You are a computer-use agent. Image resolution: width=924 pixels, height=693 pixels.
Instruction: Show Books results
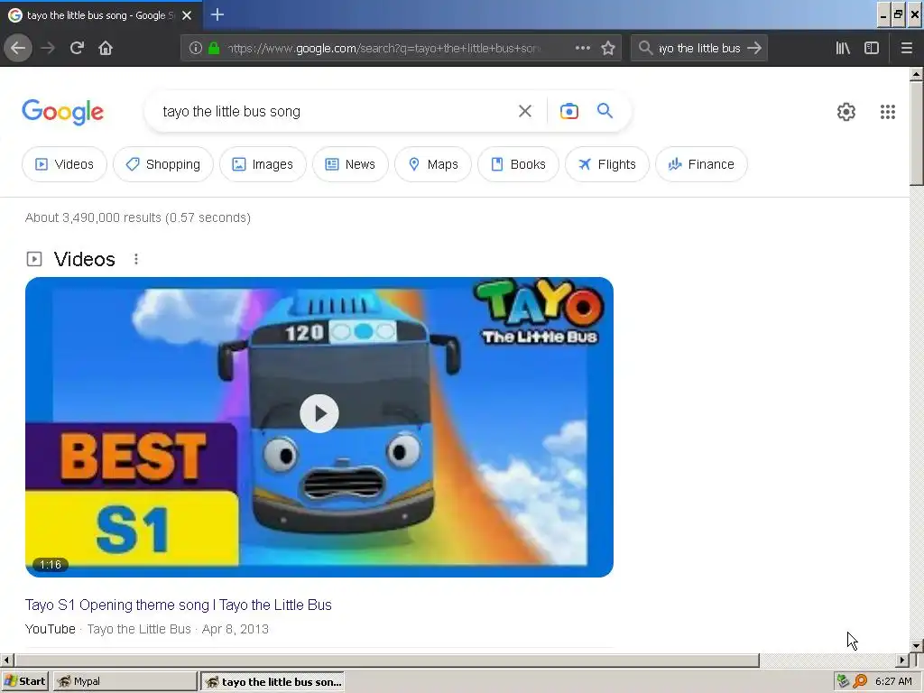coord(518,164)
